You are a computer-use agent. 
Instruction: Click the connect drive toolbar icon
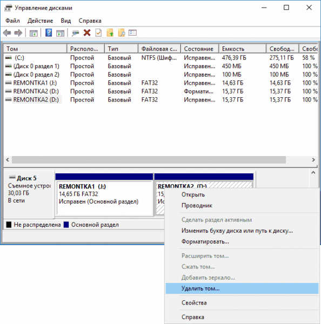coord(75,33)
